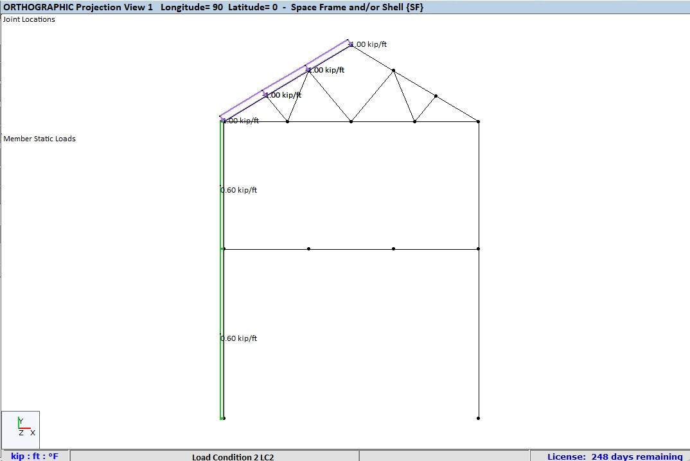Click the Longitude= 90 heading value
This screenshot has height=461, width=690.
(190, 7)
